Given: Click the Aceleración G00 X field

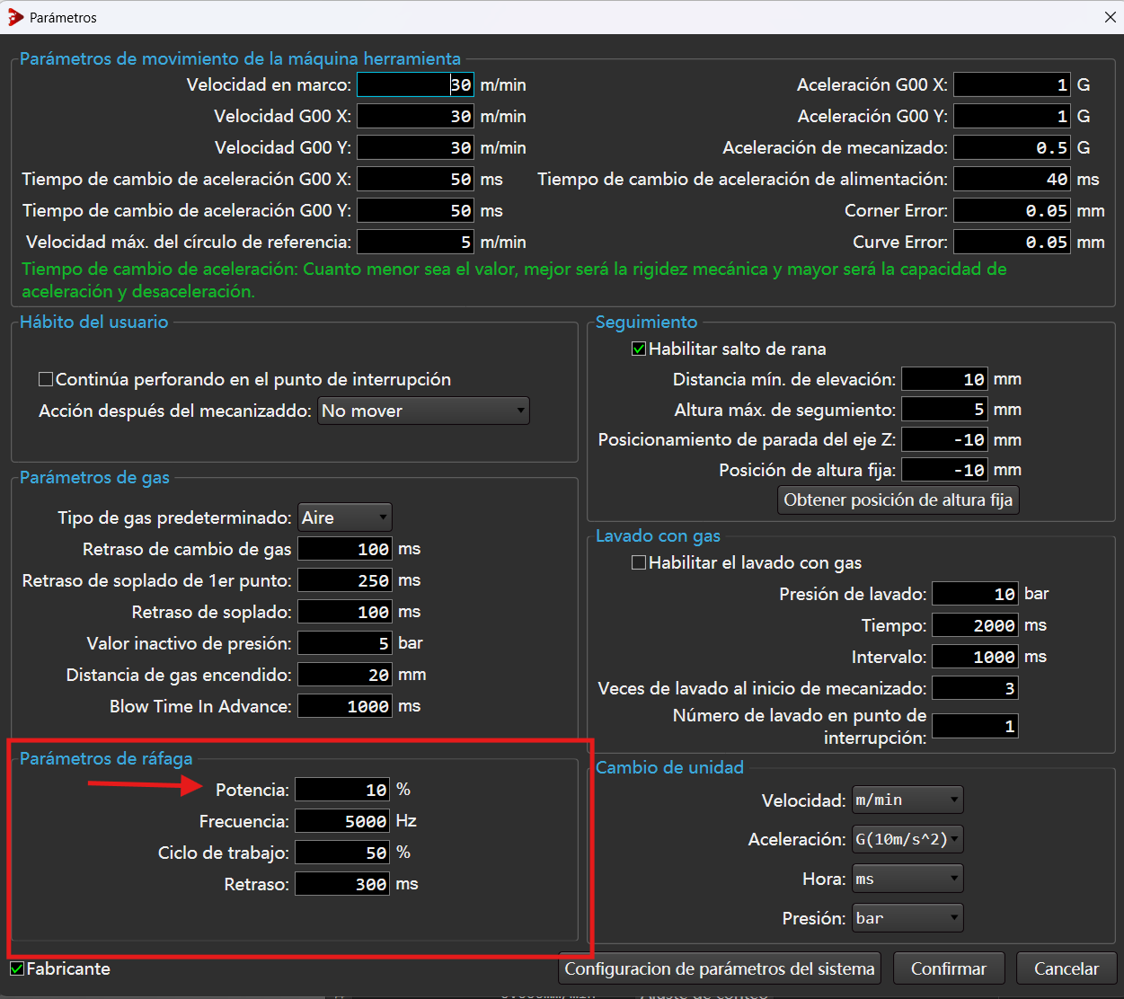Looking at the screenshot, I should [x=1013, y=84].
